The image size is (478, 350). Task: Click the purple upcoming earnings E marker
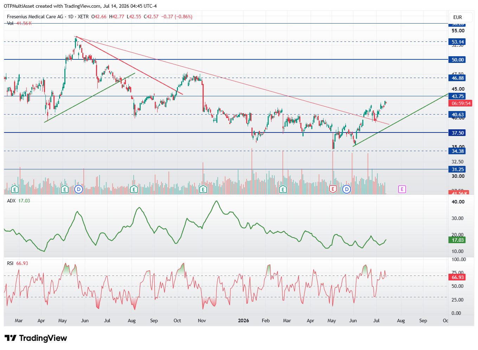(402, 189)
